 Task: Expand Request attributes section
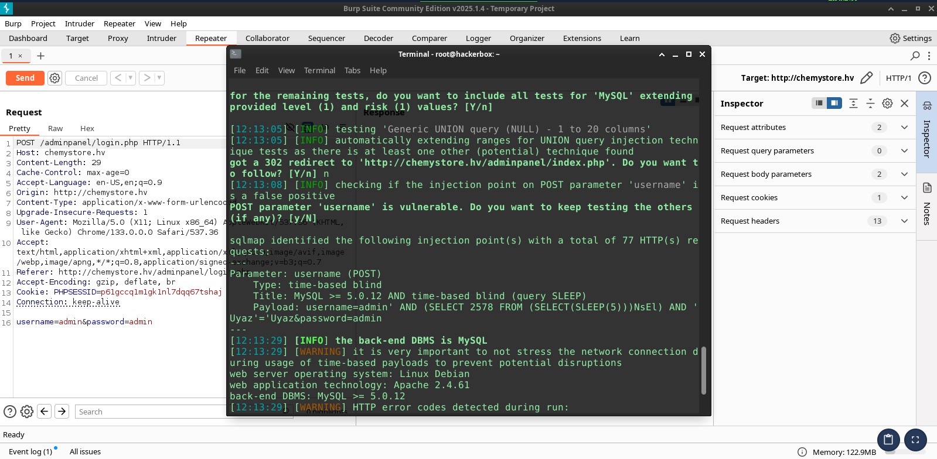[x=904, y=127]
